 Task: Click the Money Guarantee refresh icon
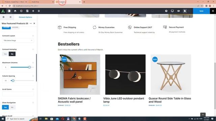pos(94,27)
